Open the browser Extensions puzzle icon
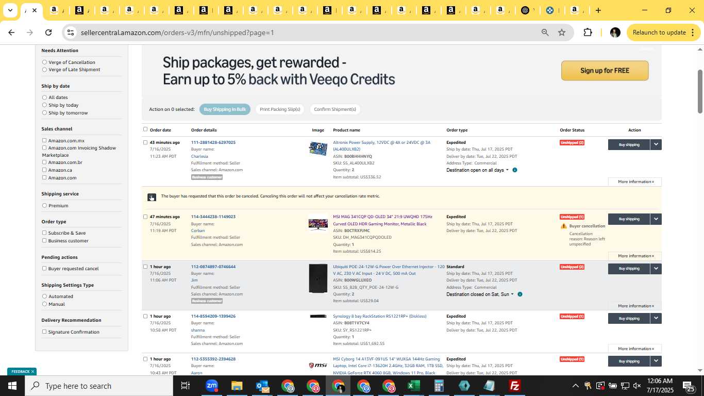 pos(588,32)
